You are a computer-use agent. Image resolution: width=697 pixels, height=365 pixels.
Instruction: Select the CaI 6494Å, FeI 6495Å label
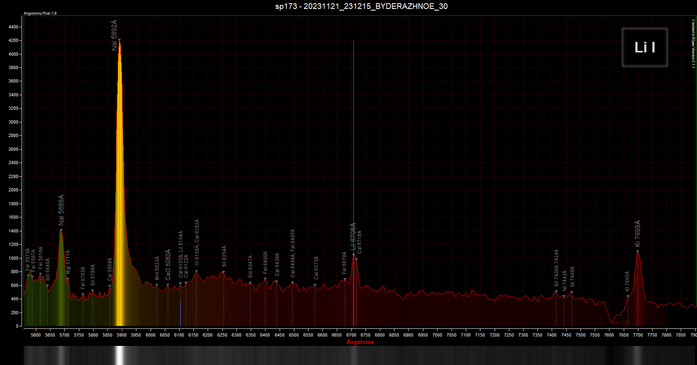coord(293,253)
